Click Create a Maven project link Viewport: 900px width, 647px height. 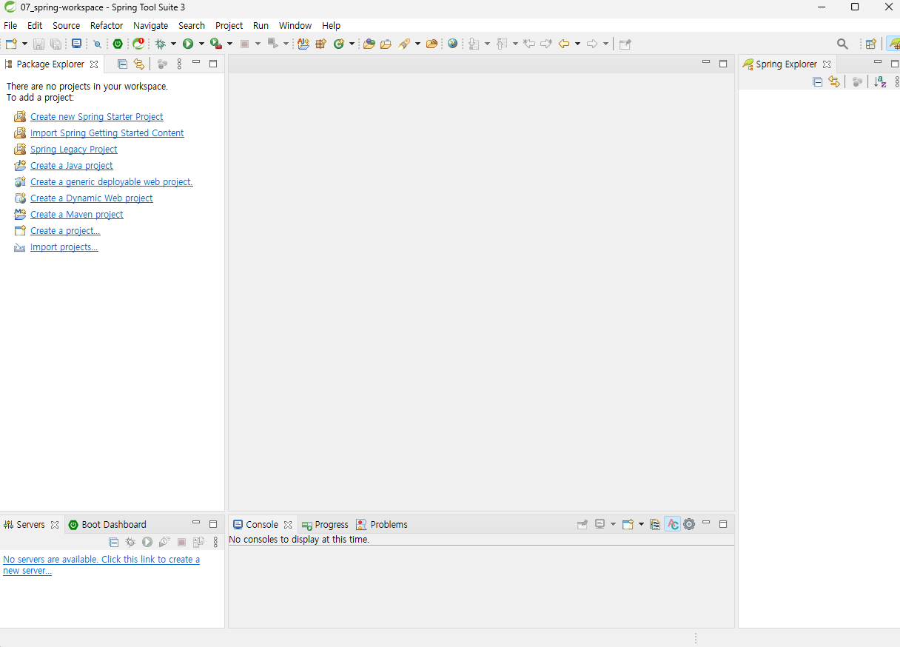coord(77,215)
